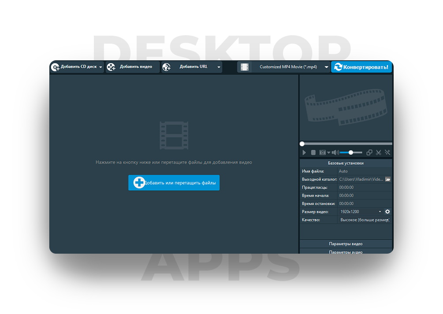Open the magic wand effects tool
This screenshot has height=314, width=443.
coord(387,152)
